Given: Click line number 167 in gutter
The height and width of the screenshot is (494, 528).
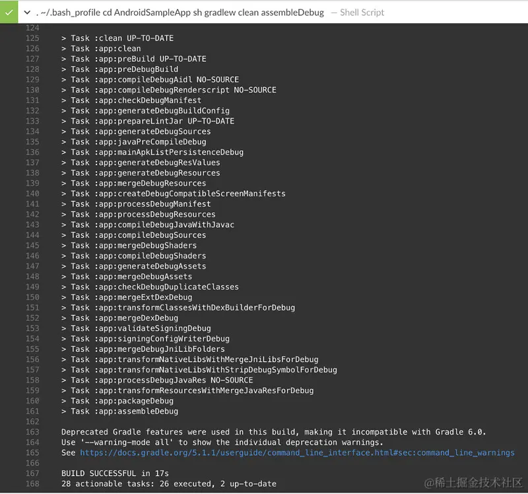Looking at the screenshot, I should click(x=32, y=474).
